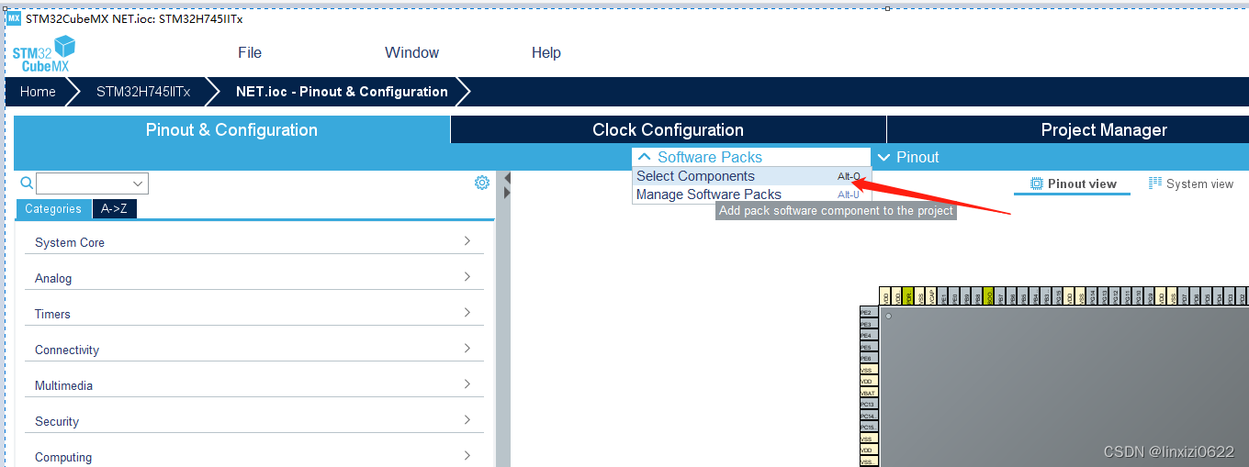Switch to System view
This screenshot has width=1249, height=467.
coord(1191,183)
